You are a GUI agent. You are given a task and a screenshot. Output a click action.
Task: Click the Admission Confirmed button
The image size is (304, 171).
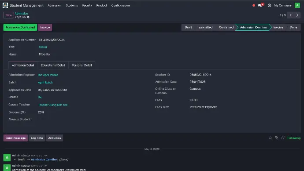tap(20, 27)
